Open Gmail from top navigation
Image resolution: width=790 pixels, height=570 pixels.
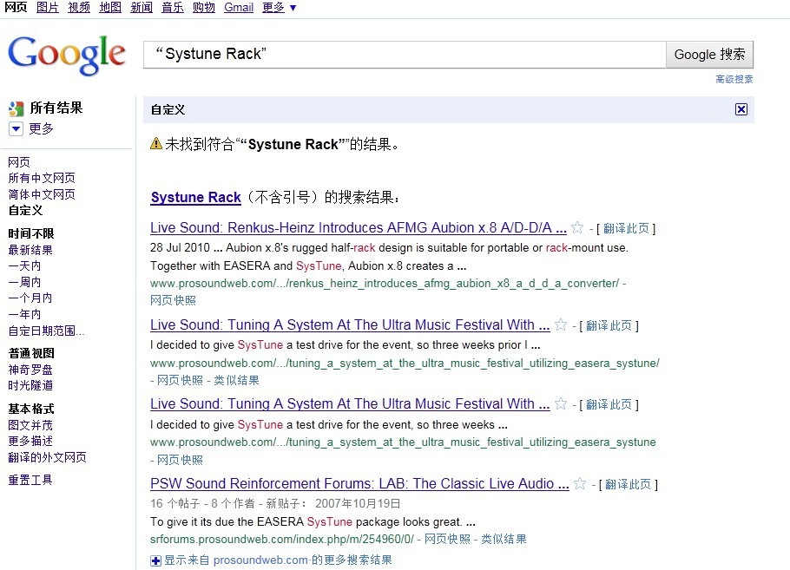tap(239, 8)
